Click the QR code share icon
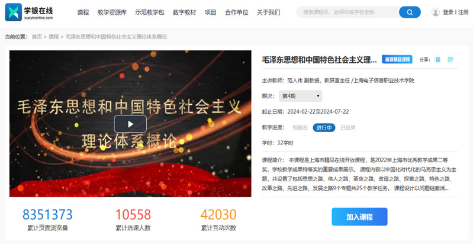 [451, 60]
